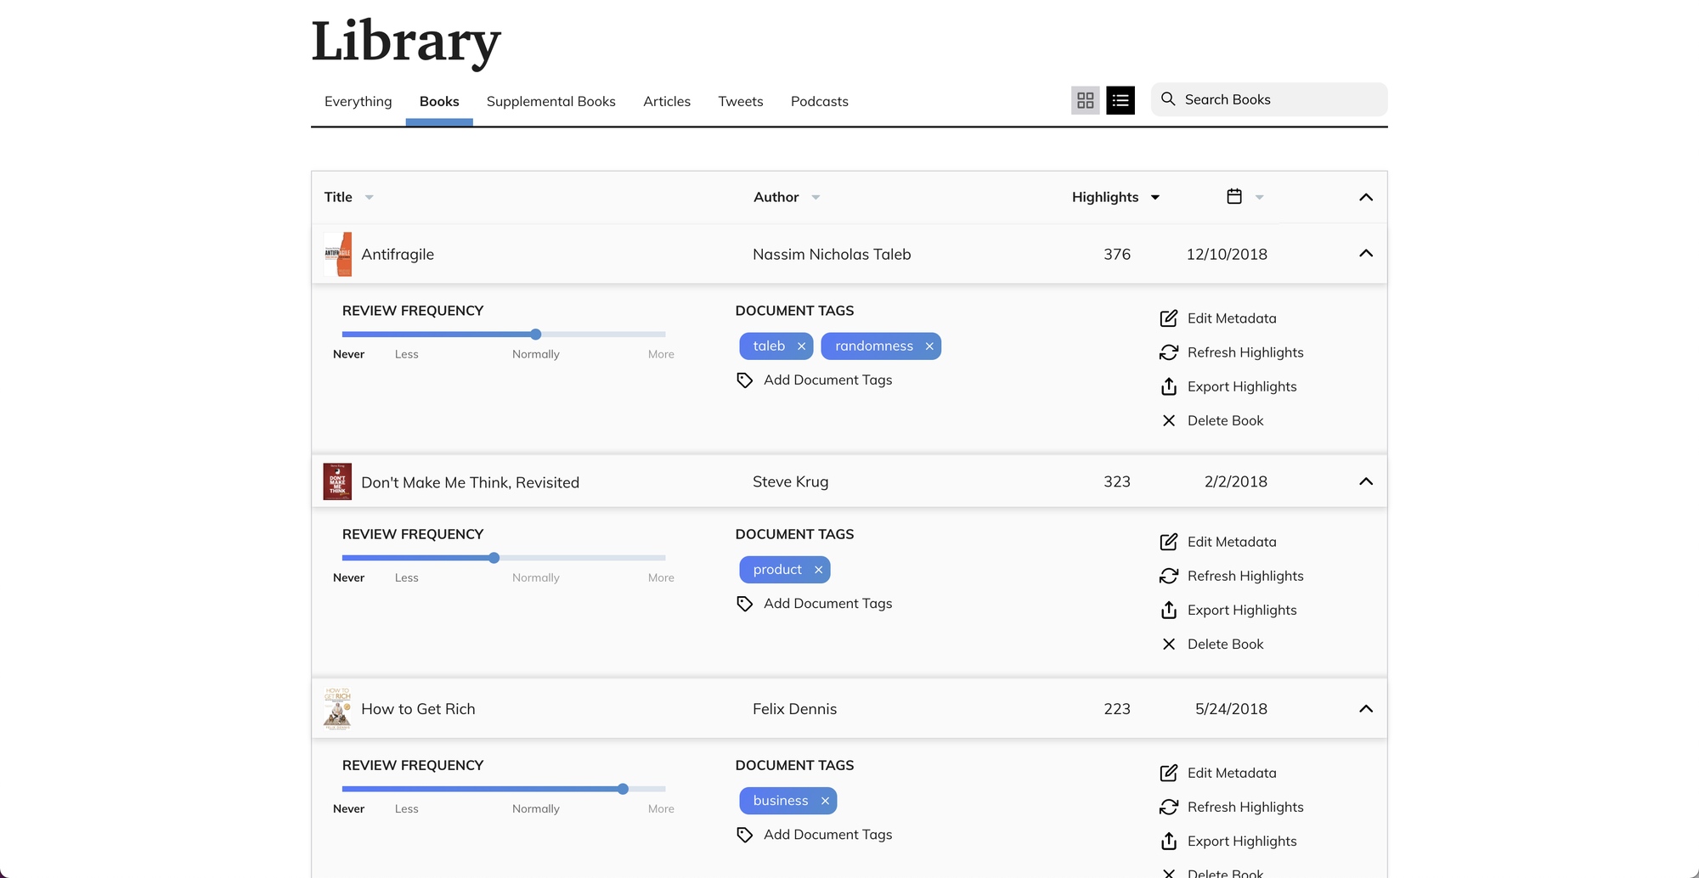Collapse the Antifragile row

click(1366, 253)
